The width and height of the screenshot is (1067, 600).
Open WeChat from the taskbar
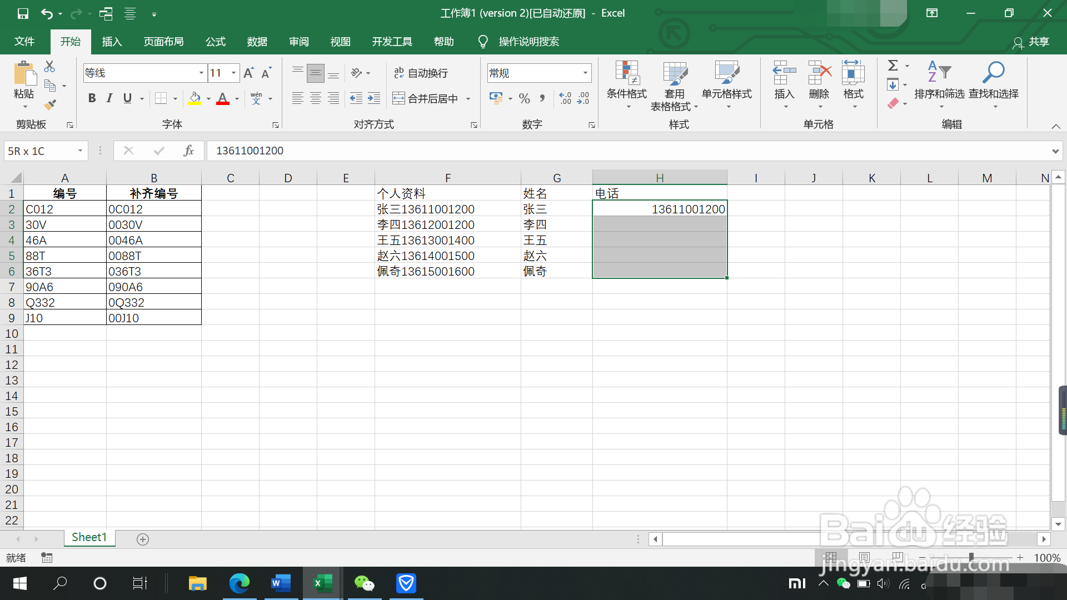coord(365,583)
